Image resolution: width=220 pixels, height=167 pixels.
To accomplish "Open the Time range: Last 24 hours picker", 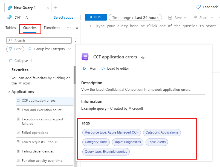I will coord(135,18).
